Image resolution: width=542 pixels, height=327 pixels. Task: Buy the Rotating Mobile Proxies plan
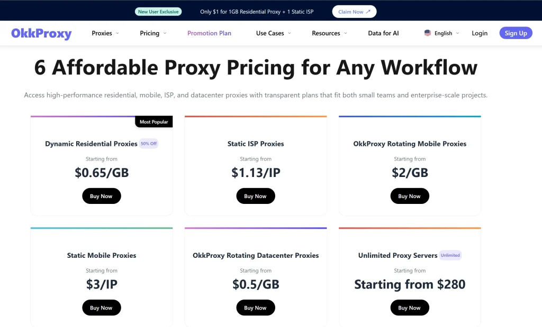pos(409,196)
